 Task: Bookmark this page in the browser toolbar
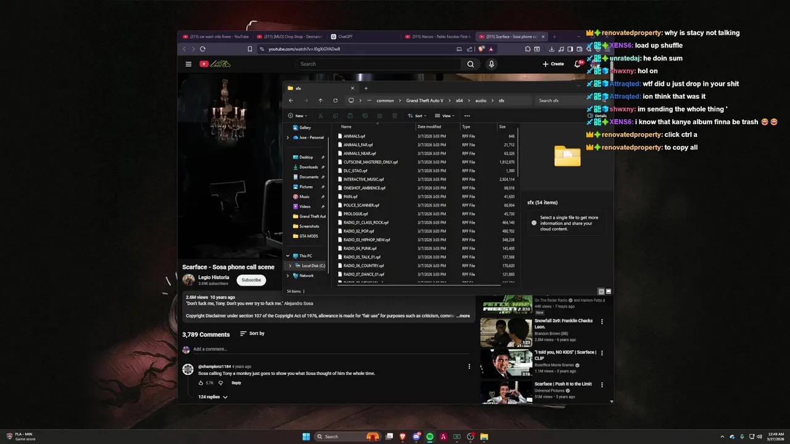tap(250, 49)
